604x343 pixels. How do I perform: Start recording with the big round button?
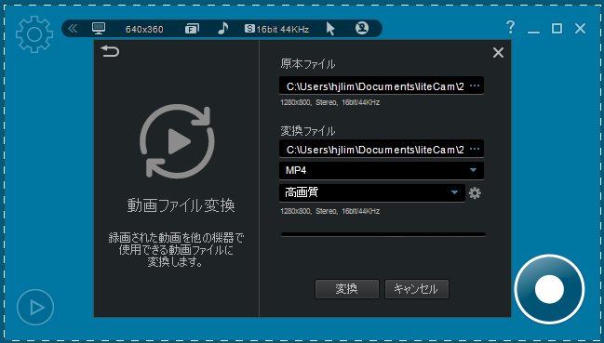coord(549,289)
